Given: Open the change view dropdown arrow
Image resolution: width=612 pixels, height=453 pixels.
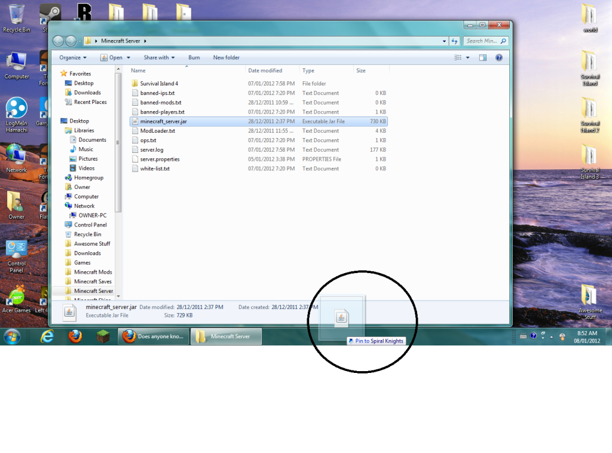Looking at the screenshot, I should [468, 57].
